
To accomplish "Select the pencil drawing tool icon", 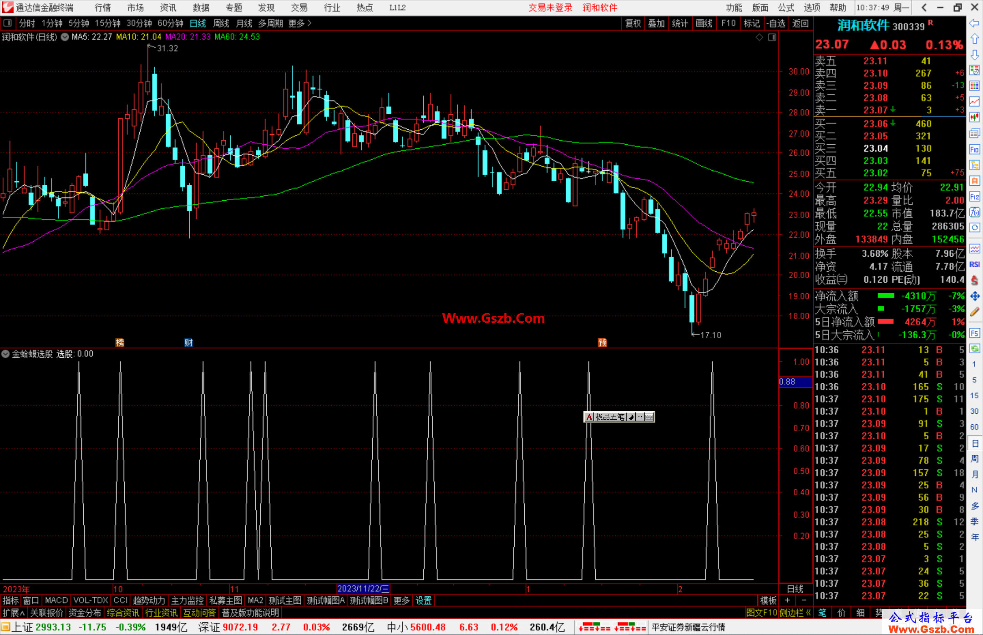I will 974,312.
